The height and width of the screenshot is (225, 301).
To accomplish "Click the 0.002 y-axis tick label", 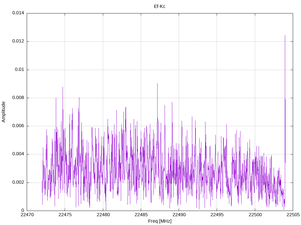I will click(18, 183).
